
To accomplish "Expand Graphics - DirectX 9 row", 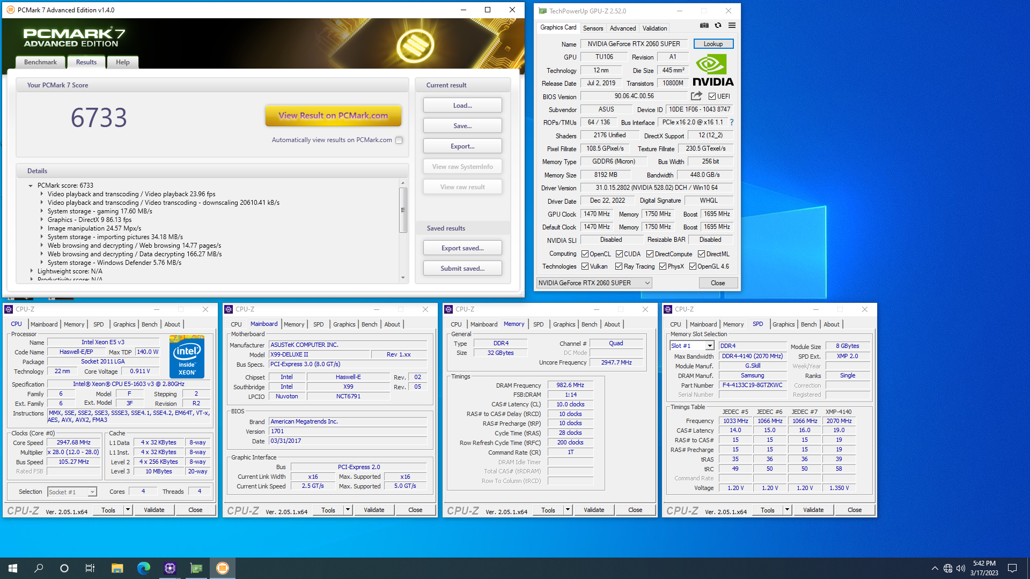I will pyautogui.click(x=41, y=220).
